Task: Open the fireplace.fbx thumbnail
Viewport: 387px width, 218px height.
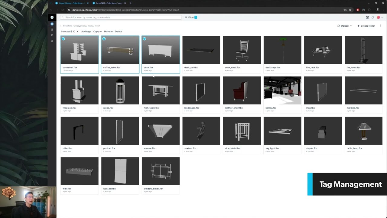Action: pyautogui.click(x=80, y=90)
